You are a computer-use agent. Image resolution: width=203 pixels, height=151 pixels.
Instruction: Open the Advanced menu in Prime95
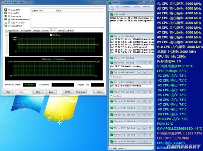[x=126, y=7]
